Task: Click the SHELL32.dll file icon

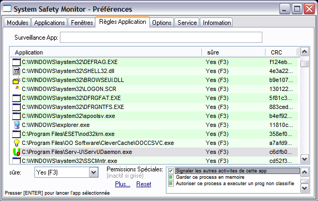Action: (16, 71)
